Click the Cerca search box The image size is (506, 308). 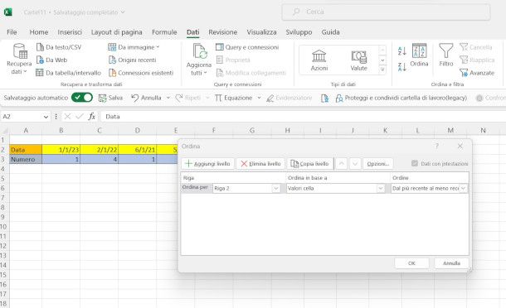pyautogui.click(x=386, y=12)
